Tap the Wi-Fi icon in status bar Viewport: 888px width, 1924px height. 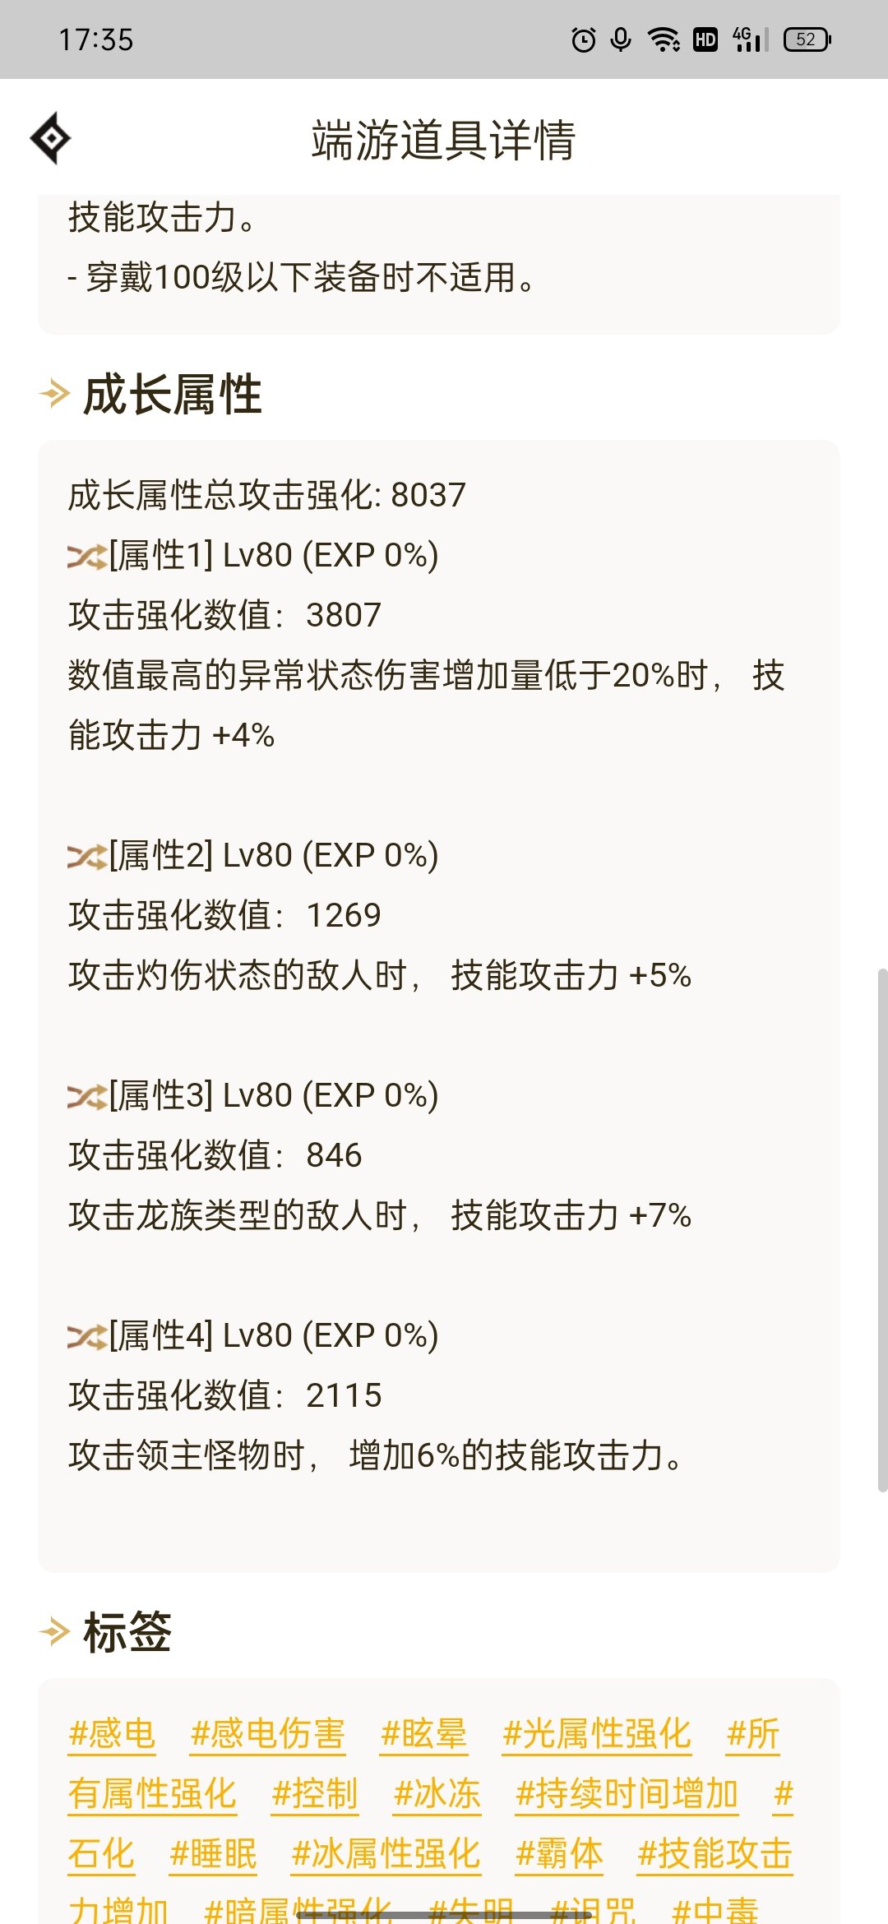tap(664, 39)
